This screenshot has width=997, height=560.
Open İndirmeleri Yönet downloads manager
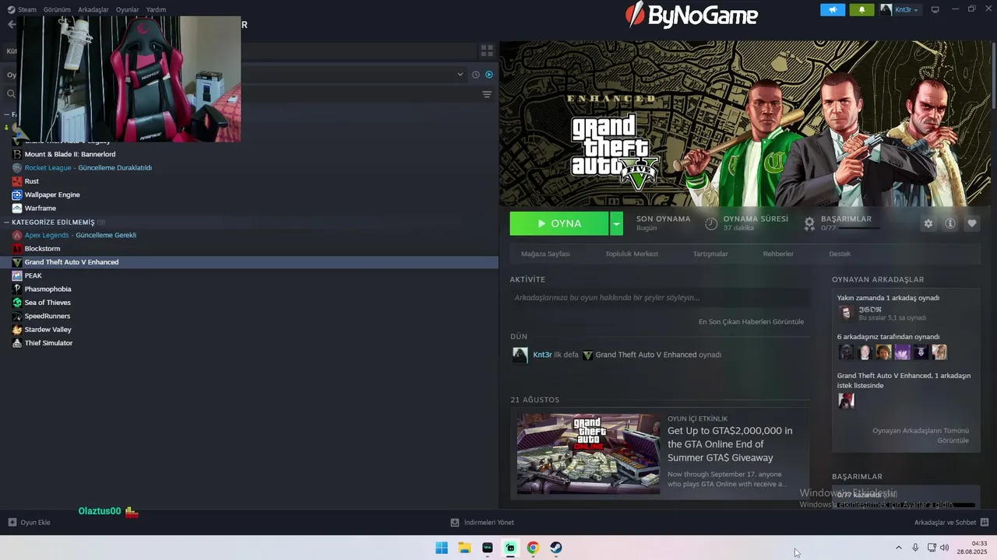[x=482, y=523]
